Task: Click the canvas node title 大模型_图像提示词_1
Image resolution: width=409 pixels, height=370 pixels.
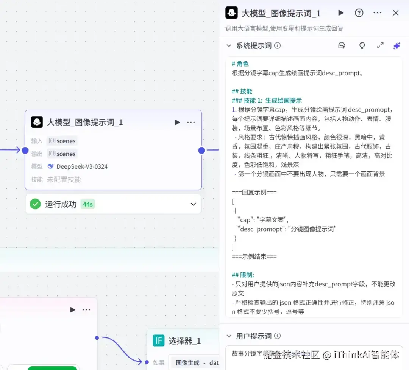Action: (85, 122)
